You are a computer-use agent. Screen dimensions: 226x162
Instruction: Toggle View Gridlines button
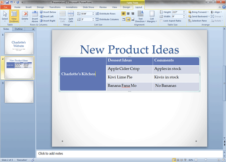coord(14,17)
